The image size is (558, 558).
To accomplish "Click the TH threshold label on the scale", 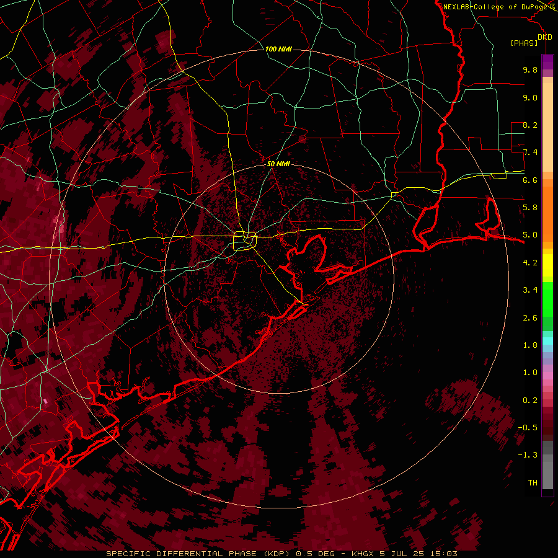I will [x=533, y=483].
